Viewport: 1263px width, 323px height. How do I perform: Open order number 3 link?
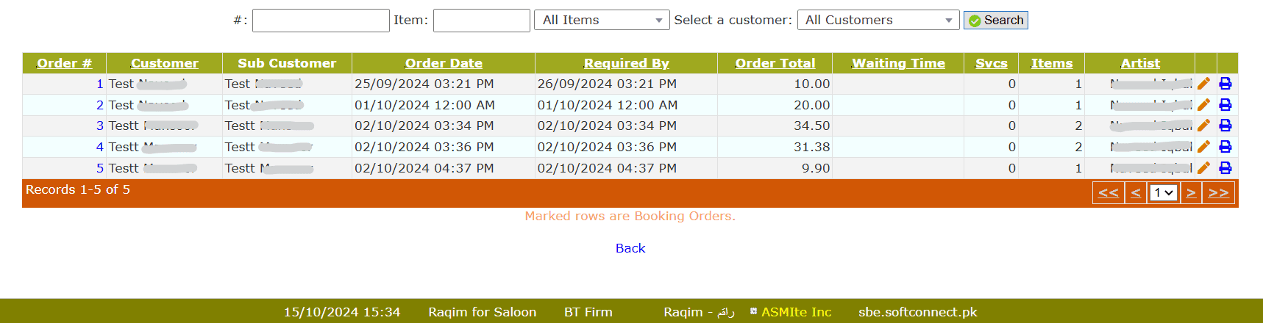pyautogui.click(x=100, y=126)
